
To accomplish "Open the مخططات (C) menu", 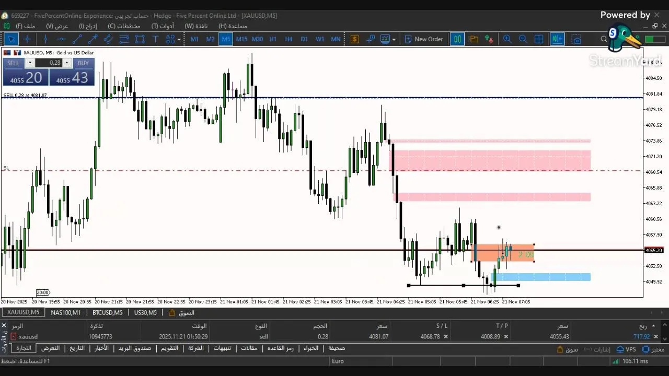I will 124,26.
